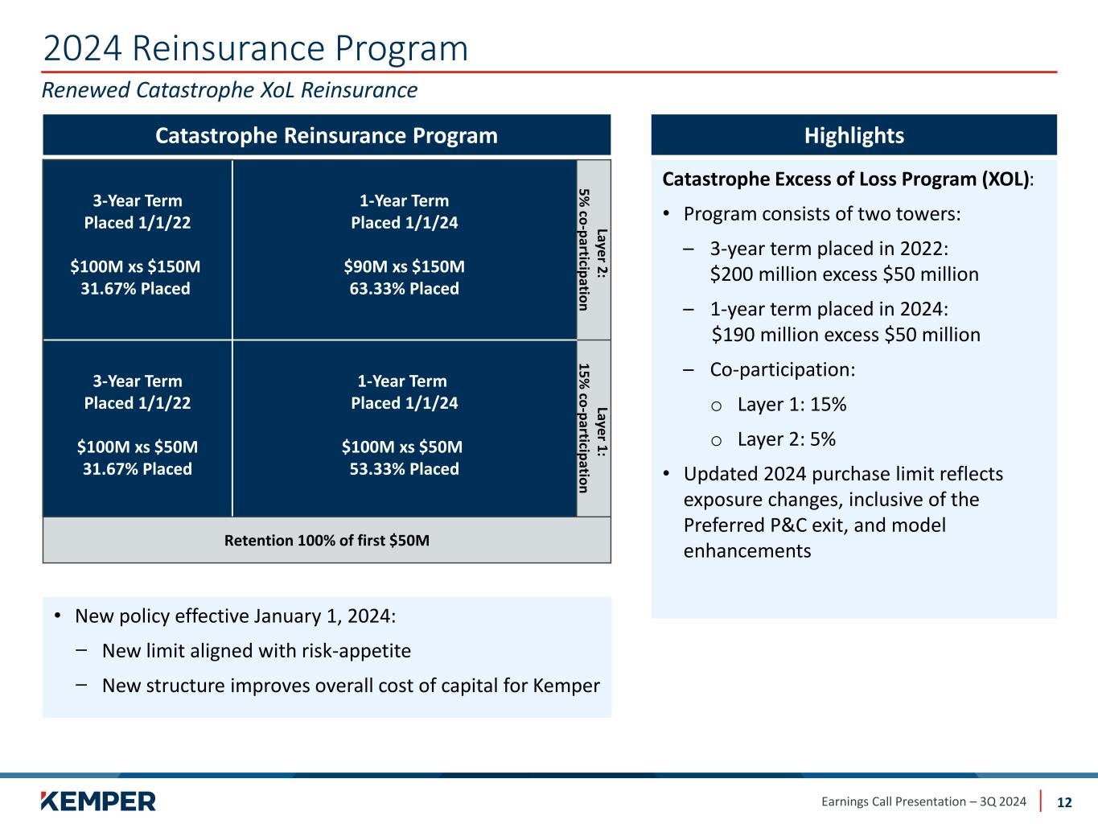Select the $100M xs $150M 3-Year block
The image size is (1098, 824).
(138, 249)
